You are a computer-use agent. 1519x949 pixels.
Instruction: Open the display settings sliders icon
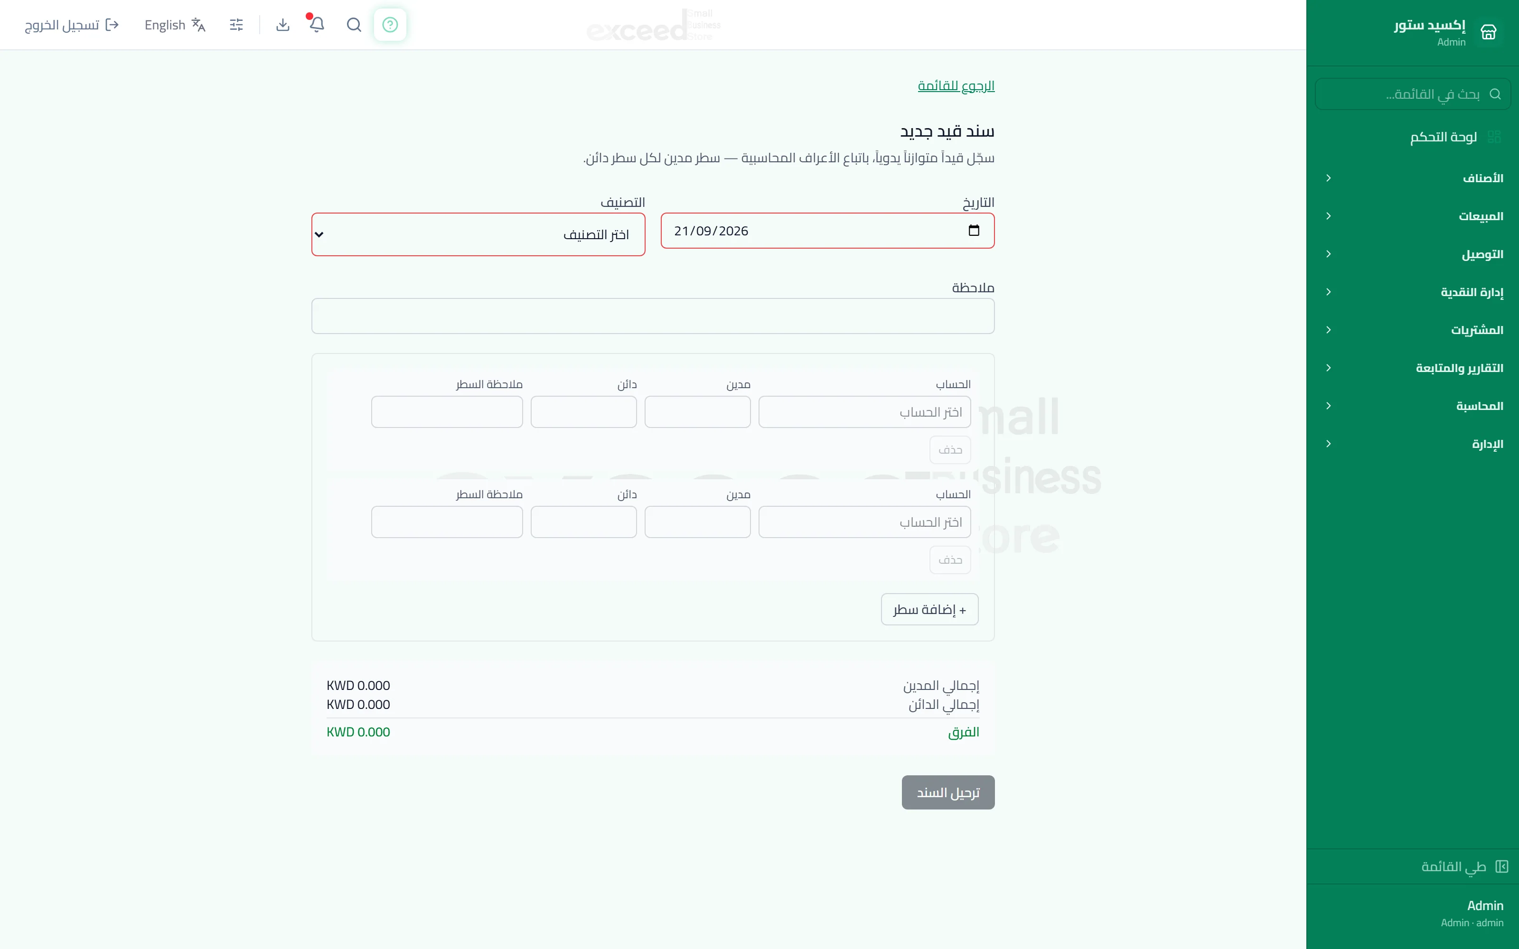pos(236,25)
